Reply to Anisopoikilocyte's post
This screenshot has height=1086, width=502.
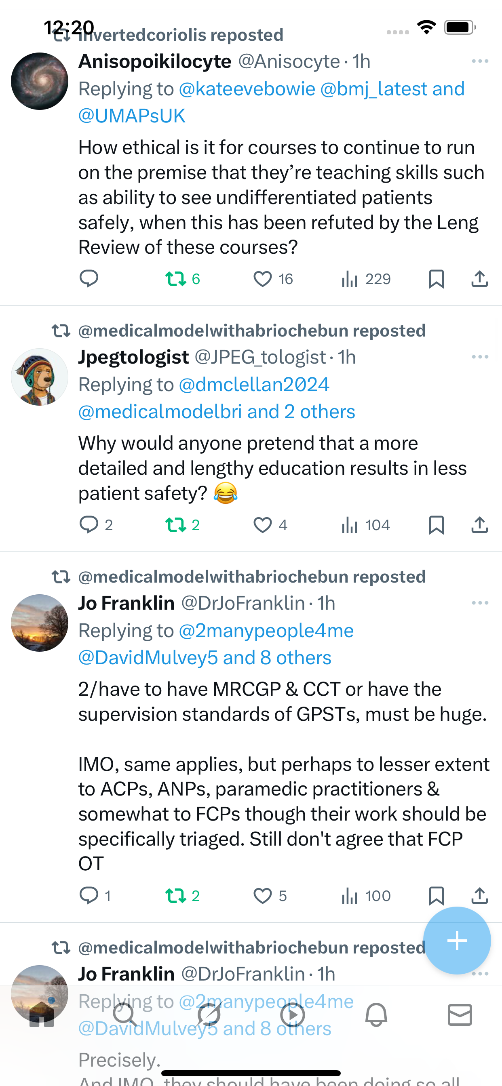point(89,279)
